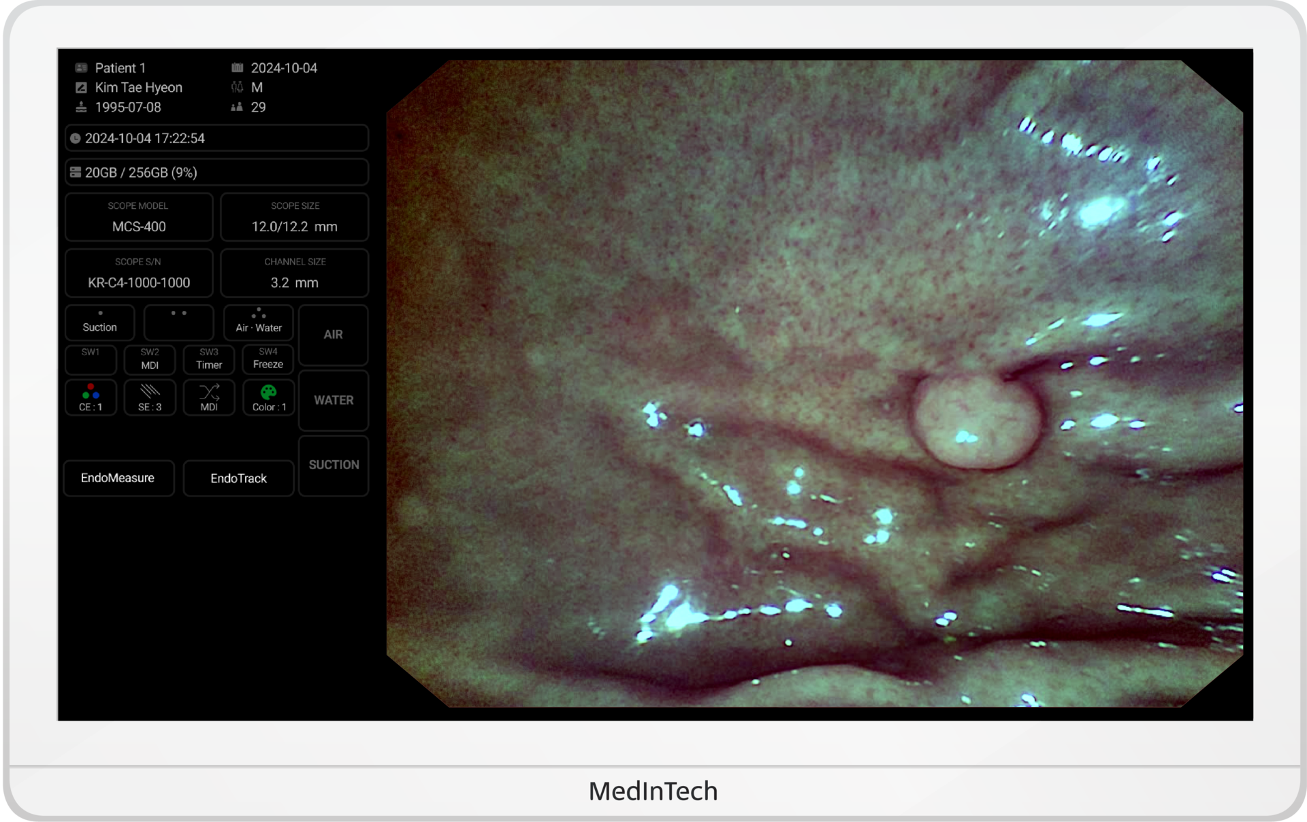This screenshot has width=1307, height=822.
Task: Click the MDI shuffle arrows icon
Action: 209,392
